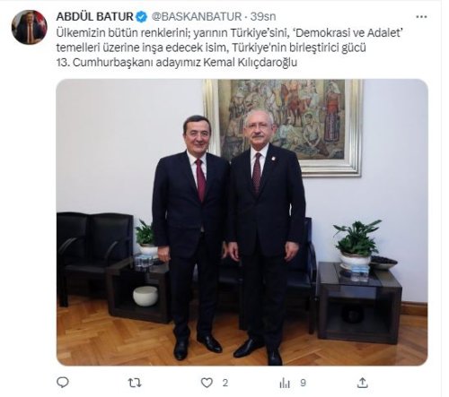449x397 pixels.
Task: Click the 'Kemal Kılıçdaroğlu' text in the tweet
Action: click(251, 63)
